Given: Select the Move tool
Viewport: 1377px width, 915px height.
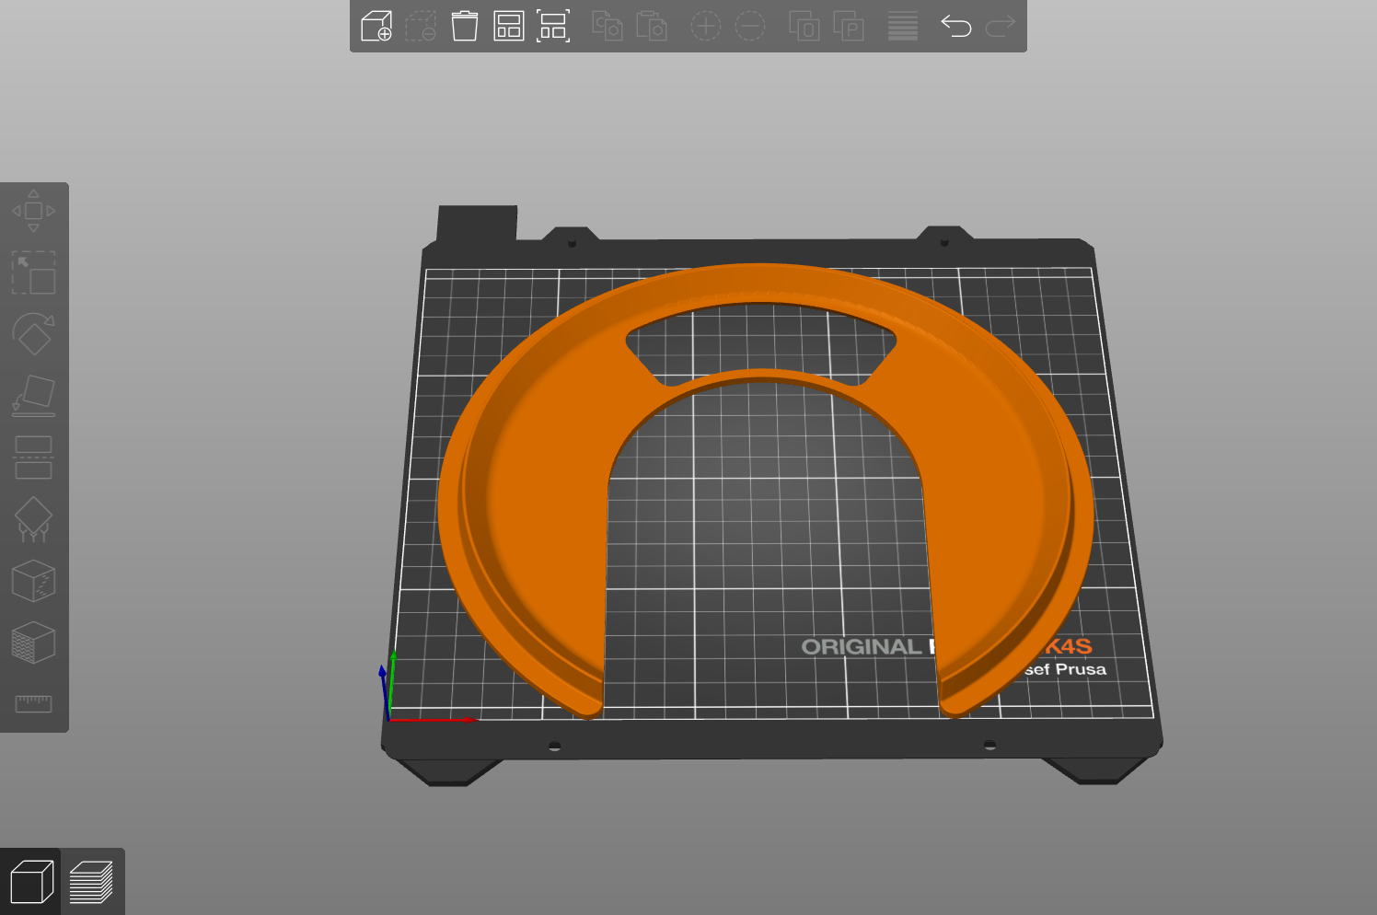Looking at the screenshot, I should click(x=33, y=211).
